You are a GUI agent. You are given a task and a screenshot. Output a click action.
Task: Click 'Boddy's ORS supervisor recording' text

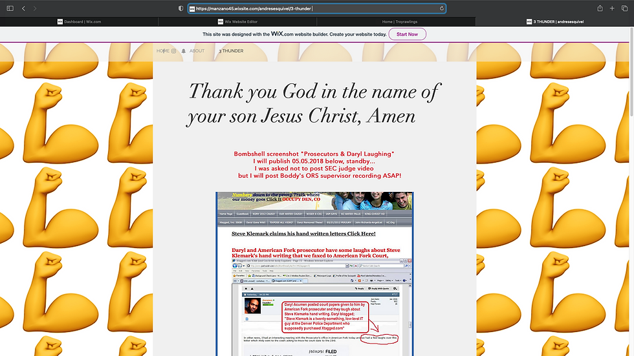pyautogui.click(x=331, y=176)
